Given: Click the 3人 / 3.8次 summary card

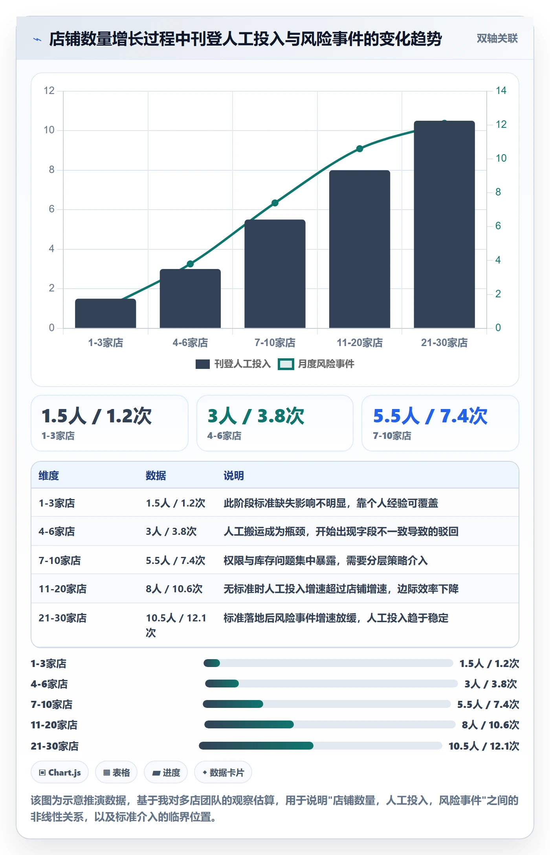Looking at the screenshot, I should click(275, 423).
